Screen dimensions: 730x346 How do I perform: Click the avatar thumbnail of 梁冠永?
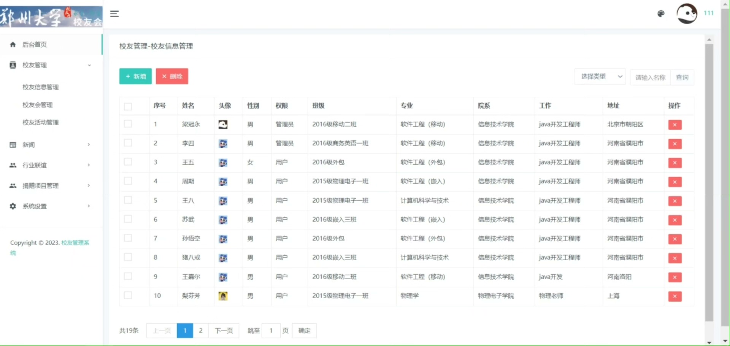click(x=223, y=124)
